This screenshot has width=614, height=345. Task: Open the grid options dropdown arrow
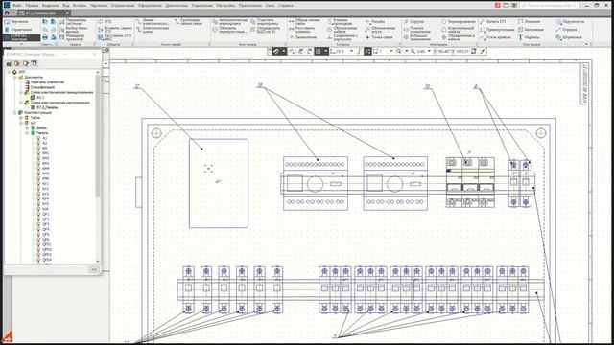coord(326,51)
